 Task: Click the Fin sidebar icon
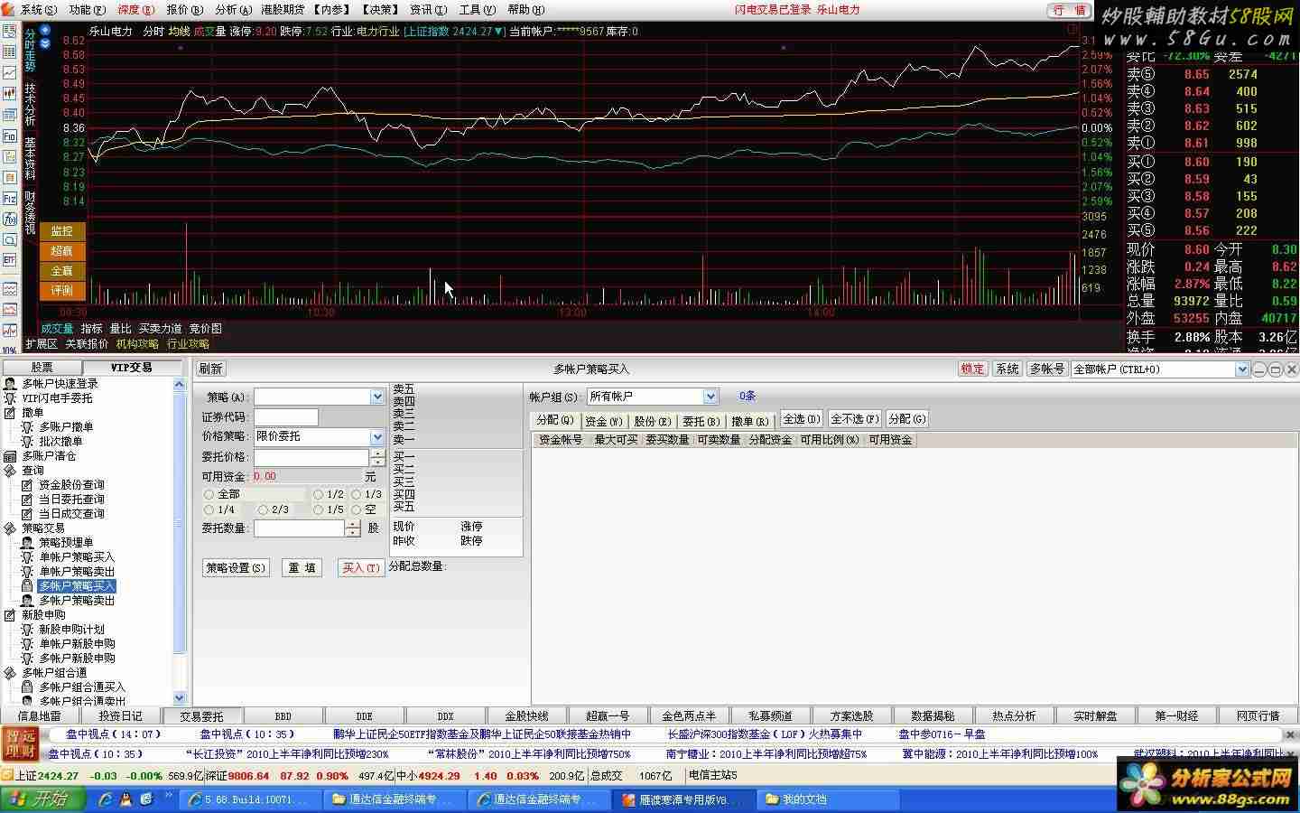[9, 135]
